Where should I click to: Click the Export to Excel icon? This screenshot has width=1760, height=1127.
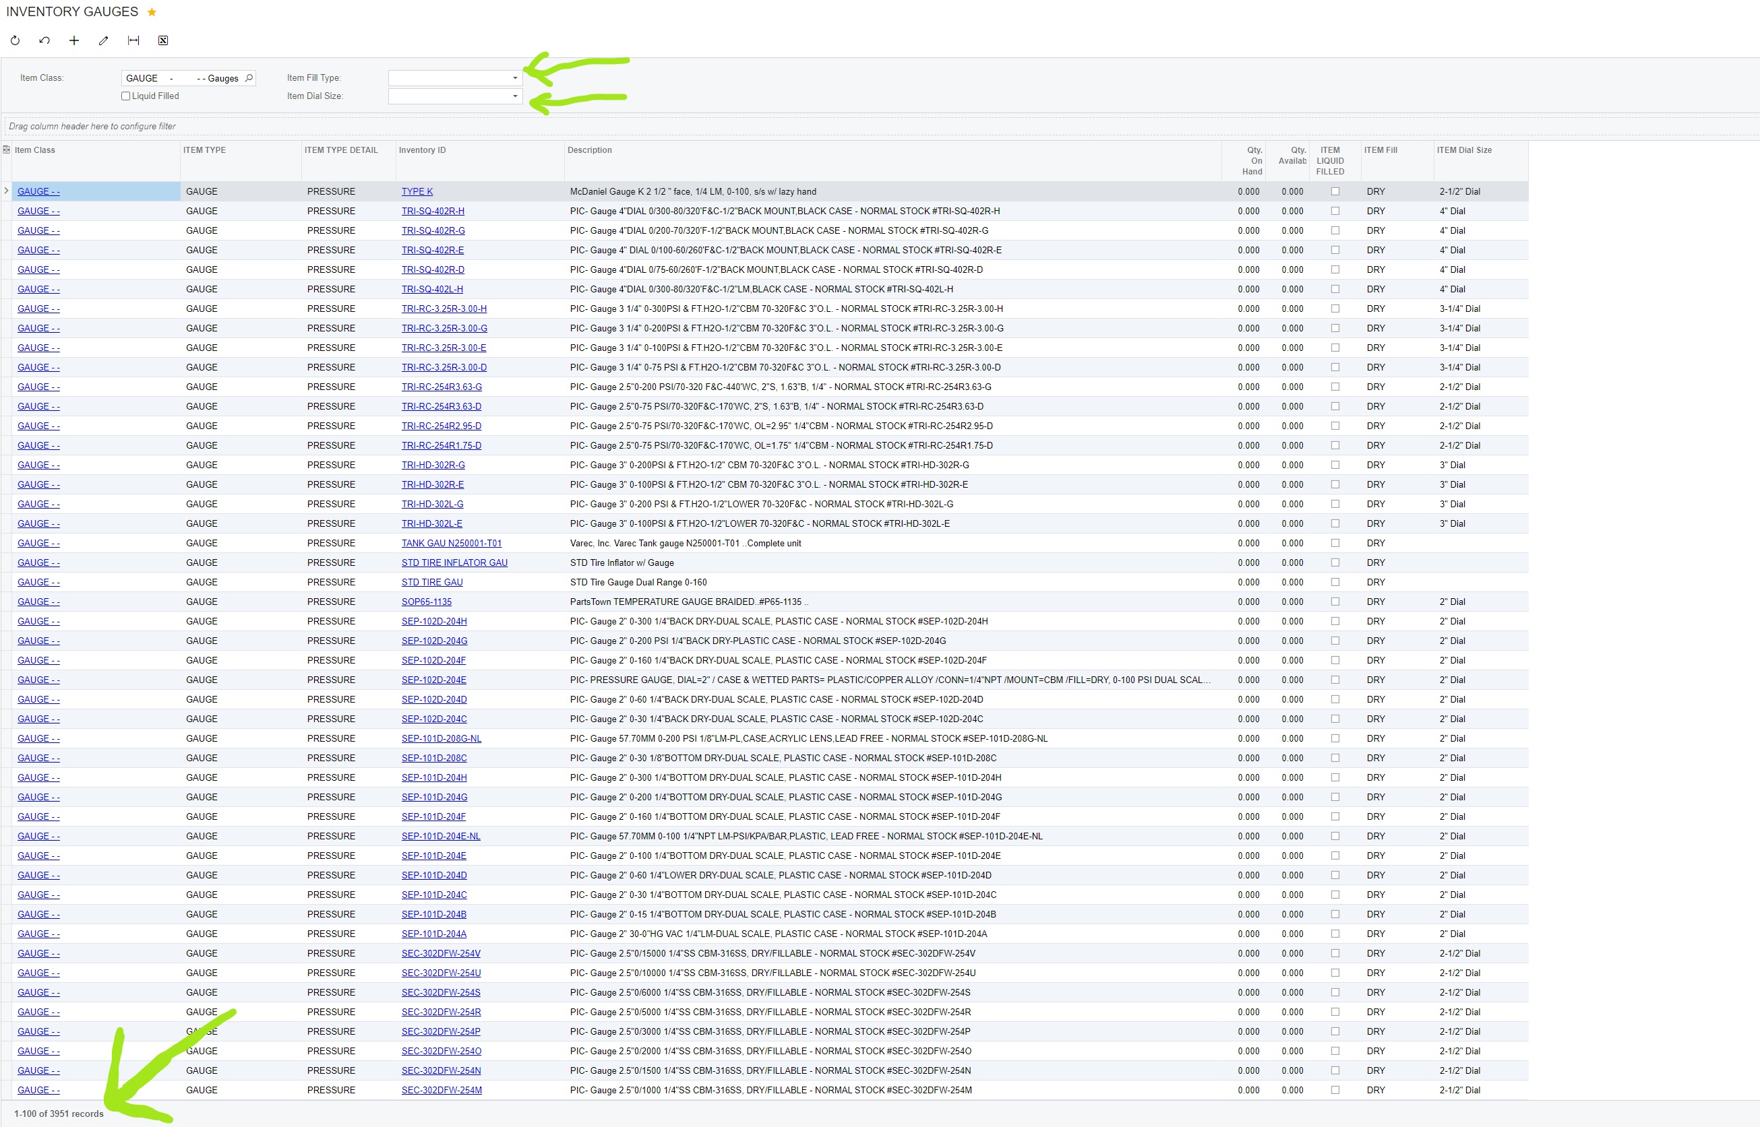coord(163,40)
